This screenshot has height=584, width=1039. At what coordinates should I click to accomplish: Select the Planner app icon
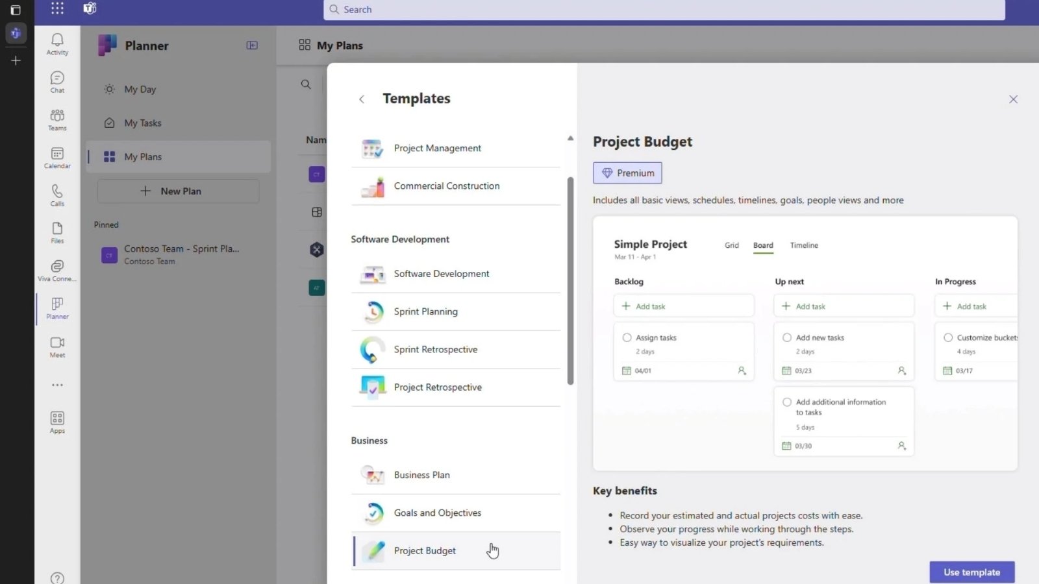[57, 308]
